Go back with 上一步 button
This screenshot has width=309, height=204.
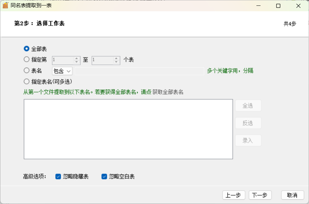(x=234, y=195)
